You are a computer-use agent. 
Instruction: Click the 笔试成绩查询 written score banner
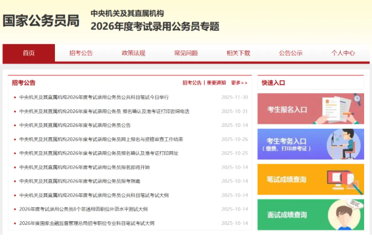click(310, 179)
